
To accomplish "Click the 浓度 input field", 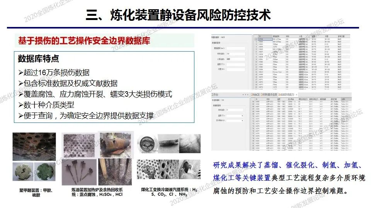I will (236, 69).
